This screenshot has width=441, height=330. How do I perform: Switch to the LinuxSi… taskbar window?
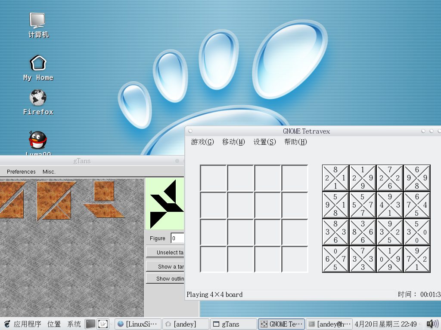click(138, 324)
